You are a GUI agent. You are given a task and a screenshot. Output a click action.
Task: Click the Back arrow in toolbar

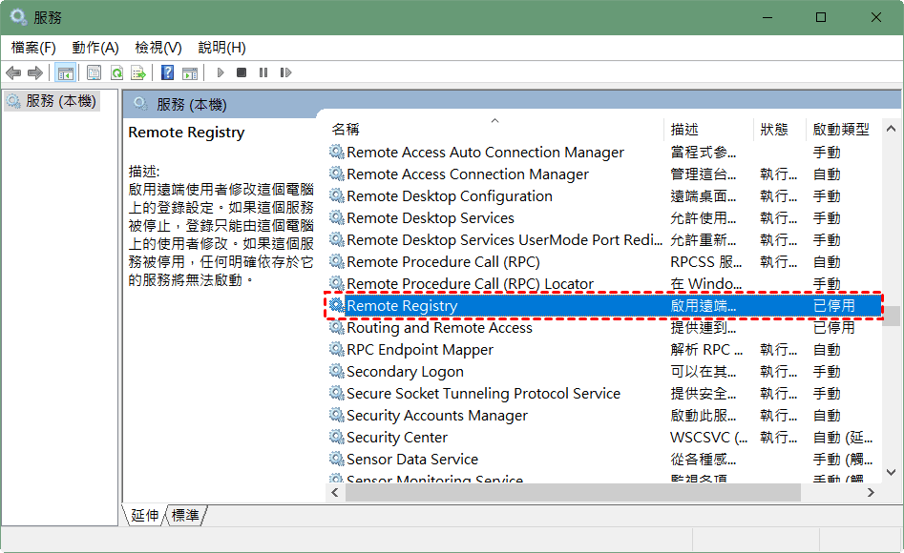[13, 72]
